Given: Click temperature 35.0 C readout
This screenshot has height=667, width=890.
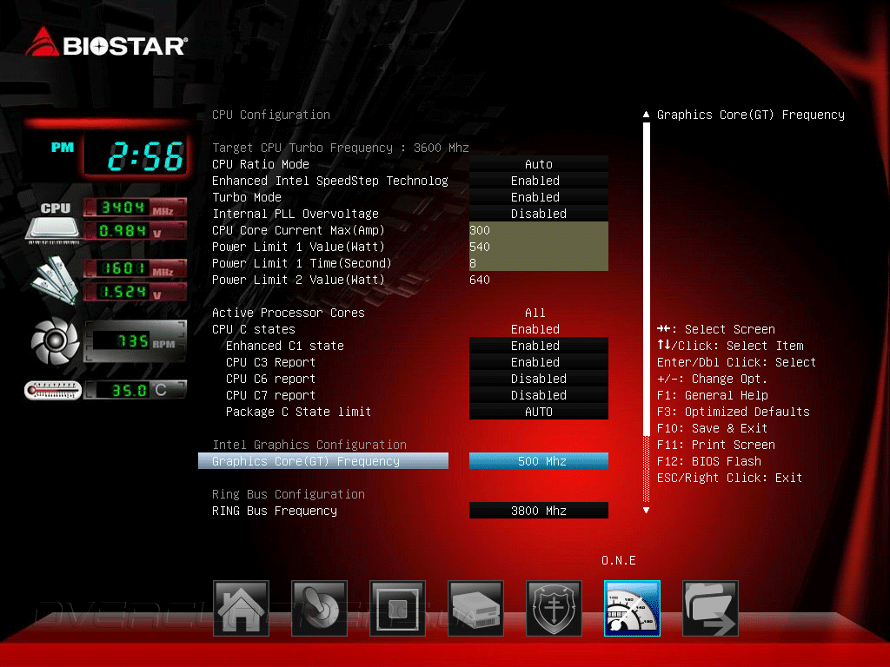Looking at the screenshot, I should (x=135, y=390).
